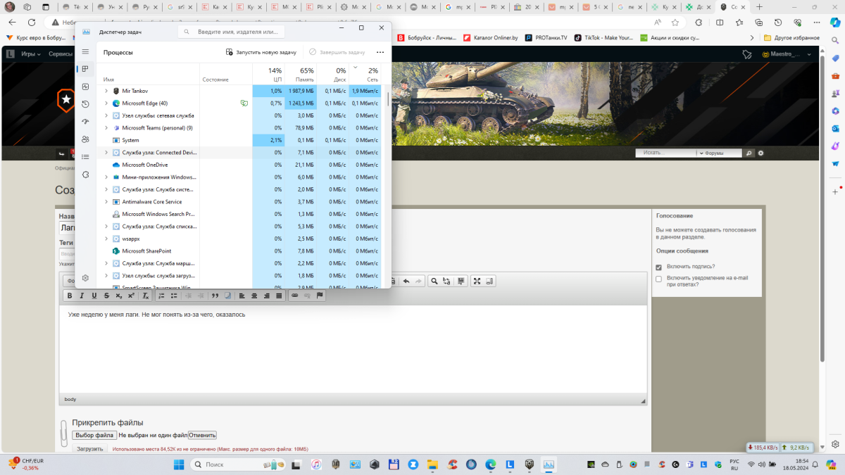Open the Performance page in Task Manager sidebar
The width and height of the screenshot is (845, 475).
(x=85, y=87)
